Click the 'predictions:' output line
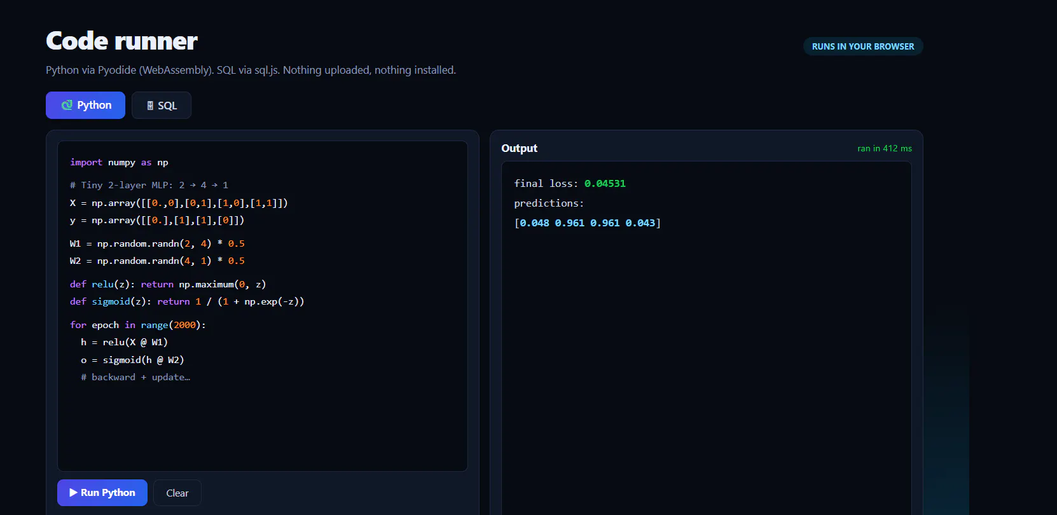The image size is (1057, 515). [x=549, y=203]
